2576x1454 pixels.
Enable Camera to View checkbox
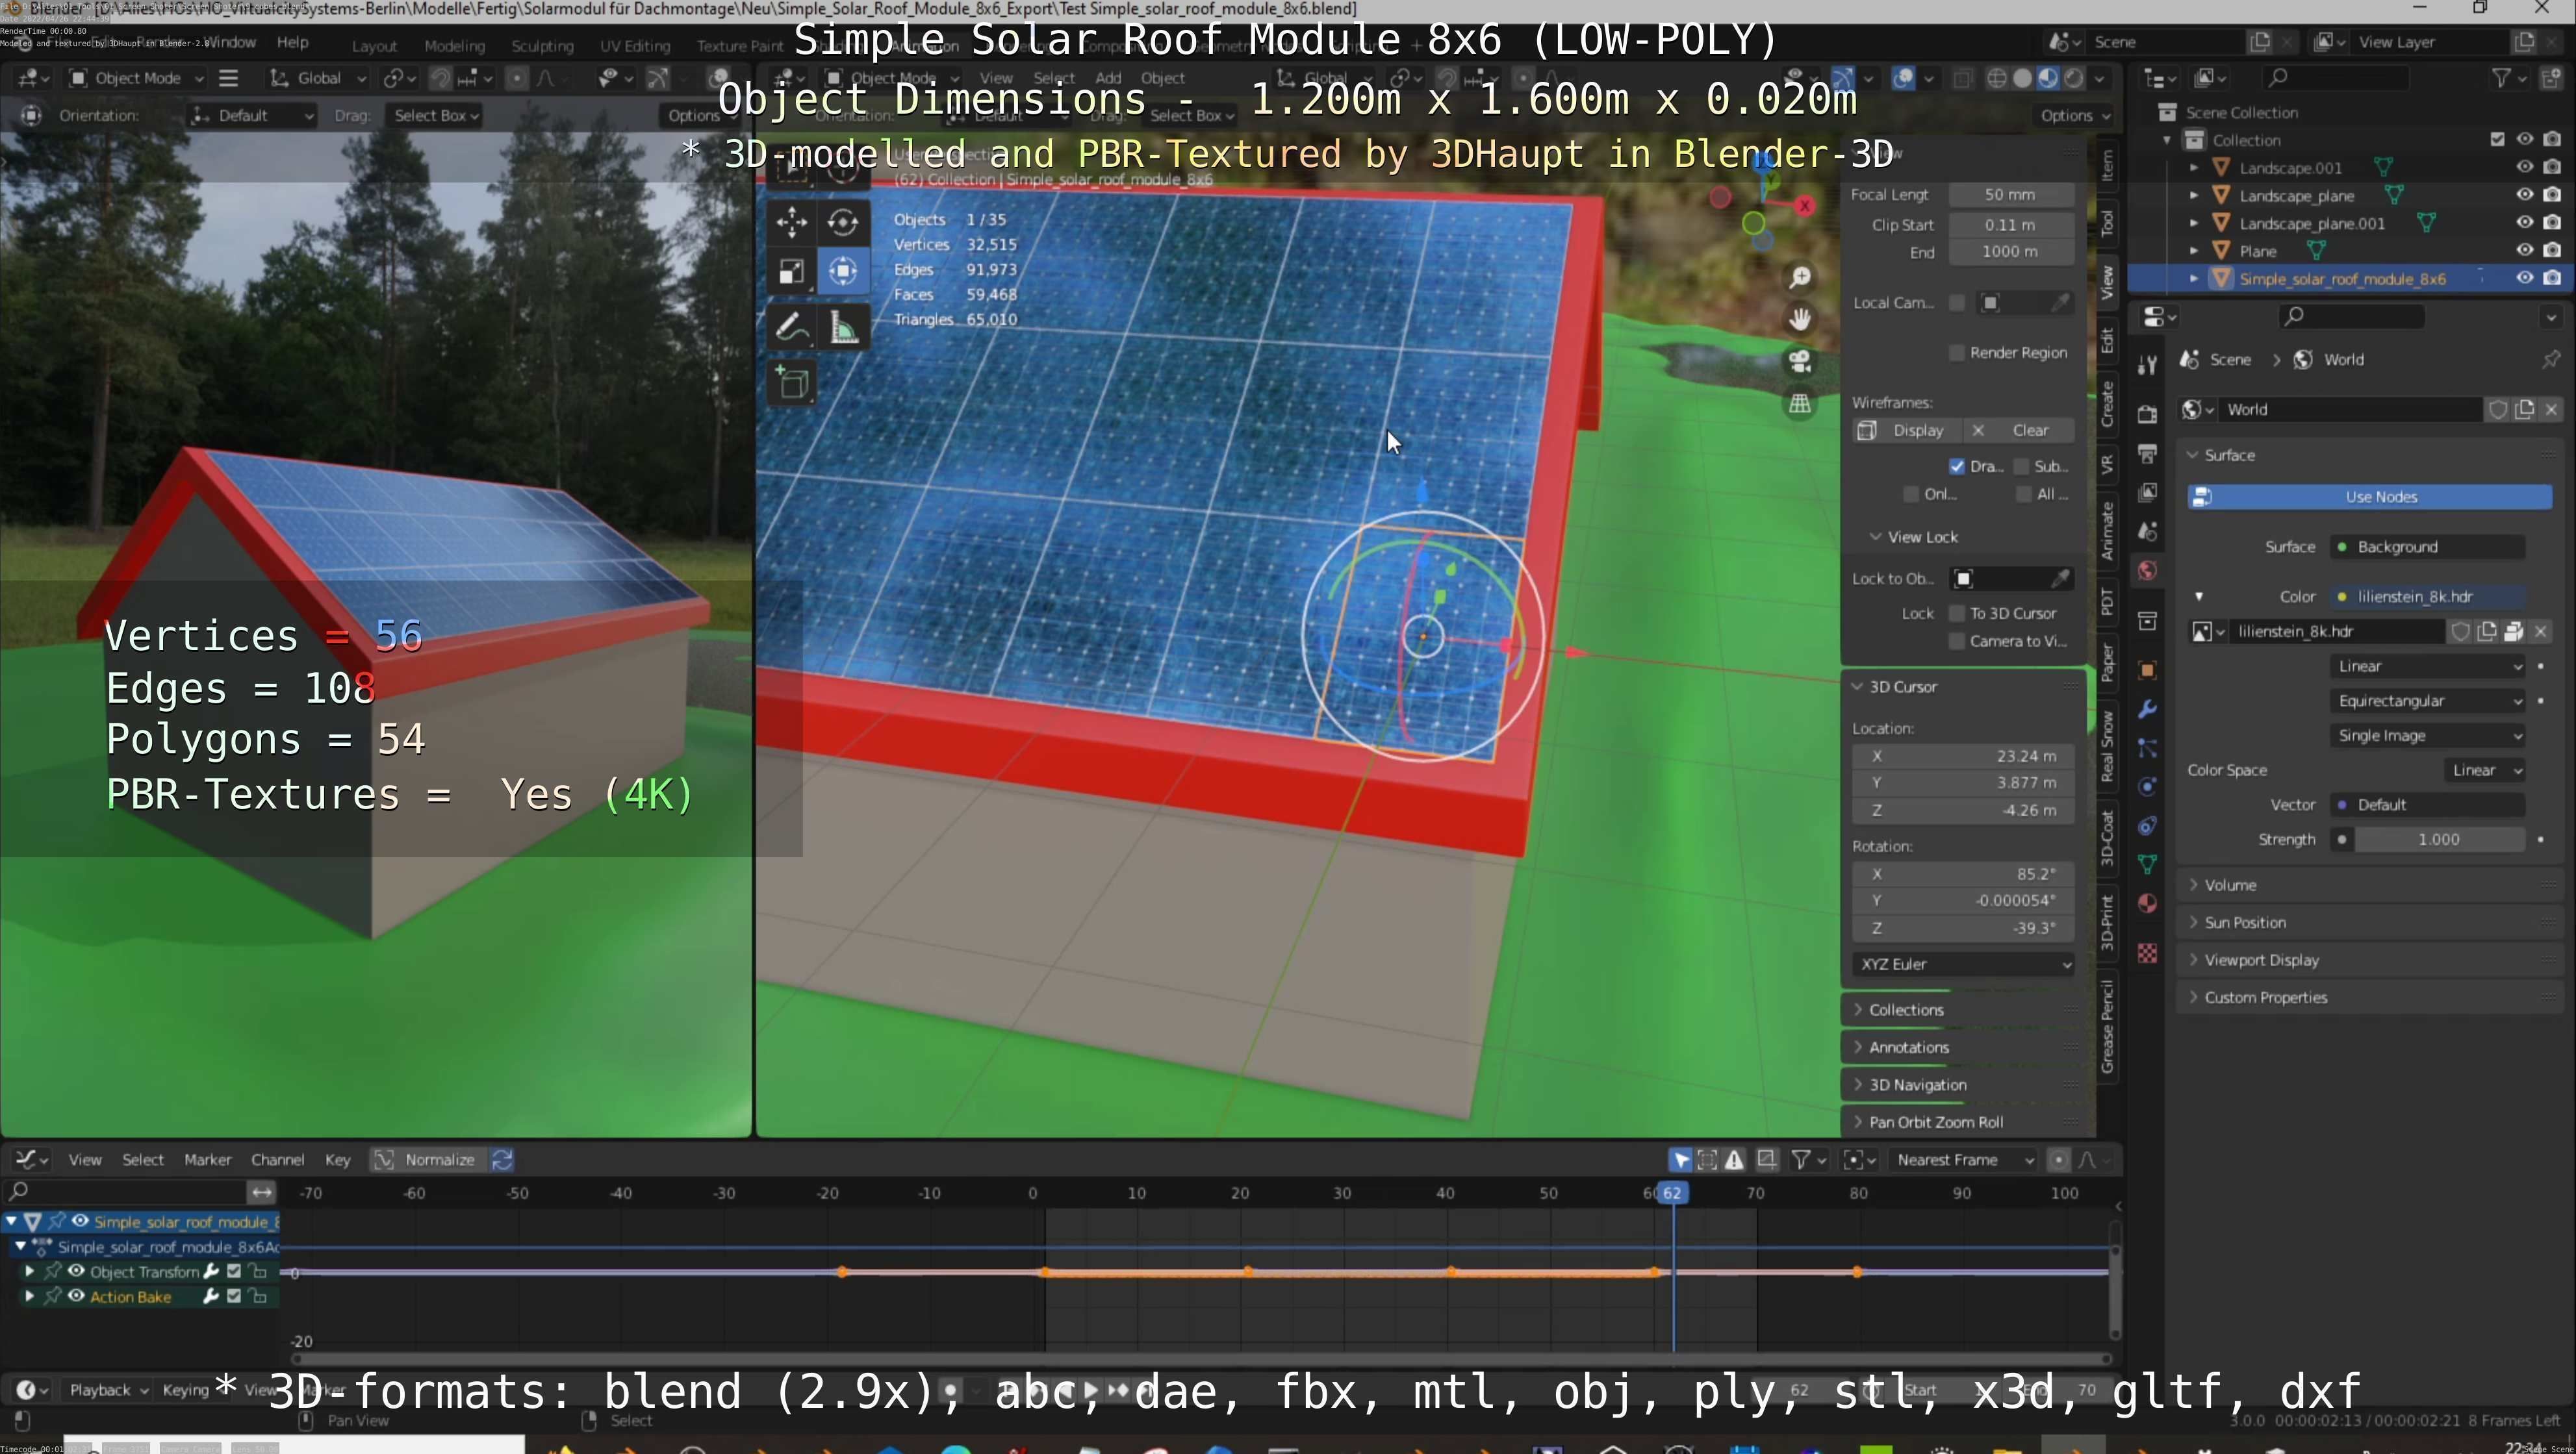point(1956,640)
